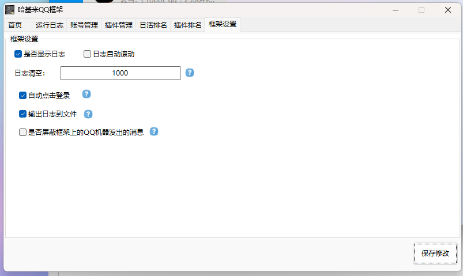Uncheck the 自动点击登录 option
Image resolution: width=463 pixels, height=276 pixels.
click(x=23, y=95)
